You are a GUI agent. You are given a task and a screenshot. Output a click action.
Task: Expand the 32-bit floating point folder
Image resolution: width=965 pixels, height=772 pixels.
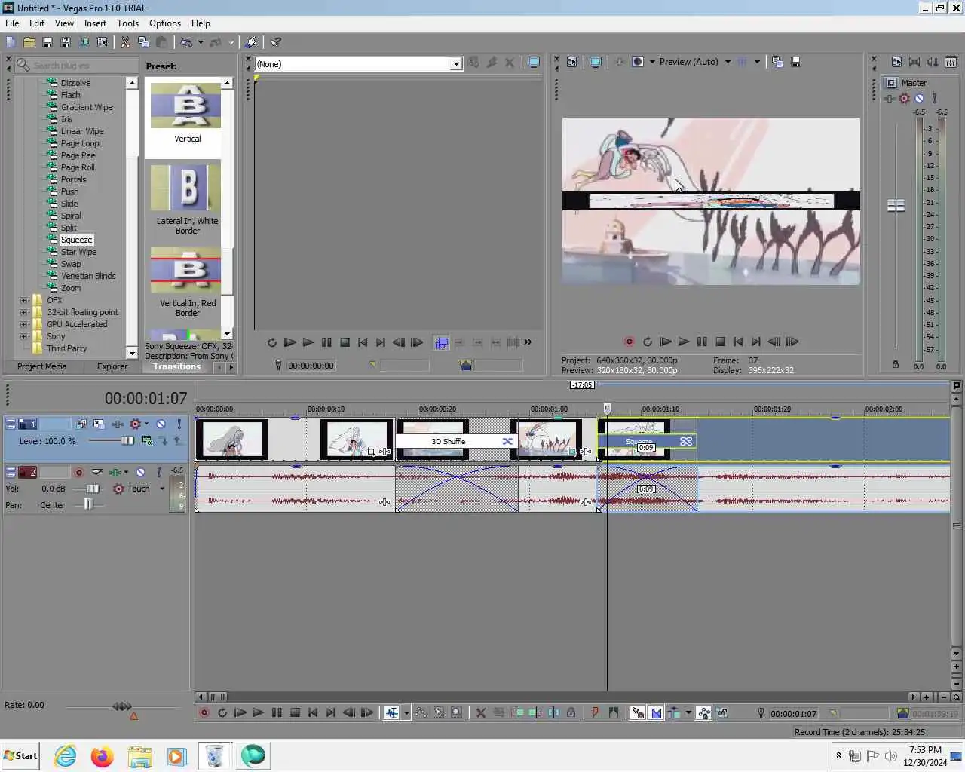click(23, 312)
